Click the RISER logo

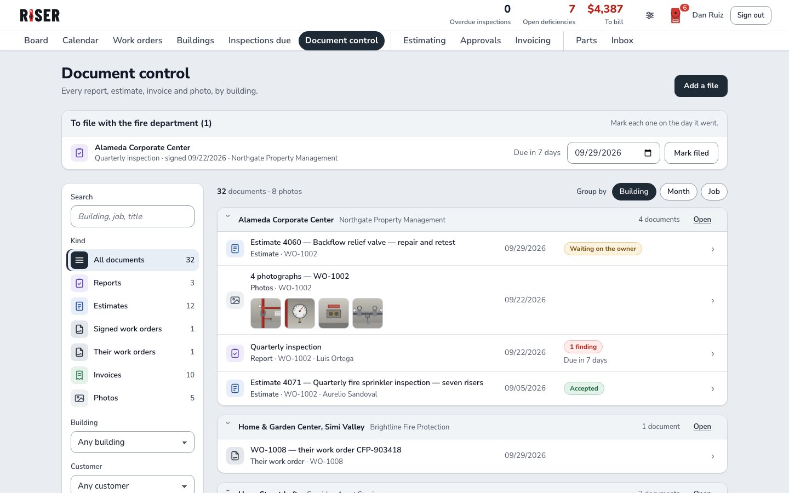click(x=40, y=15)
